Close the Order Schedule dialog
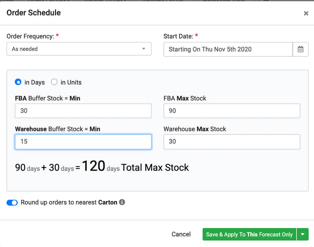Viewport: 314px width, 247px height. pos(306,13)
